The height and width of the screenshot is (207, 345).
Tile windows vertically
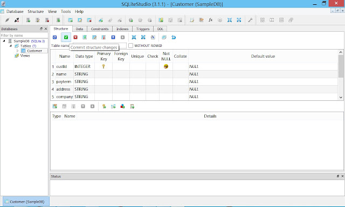[281, 20]
